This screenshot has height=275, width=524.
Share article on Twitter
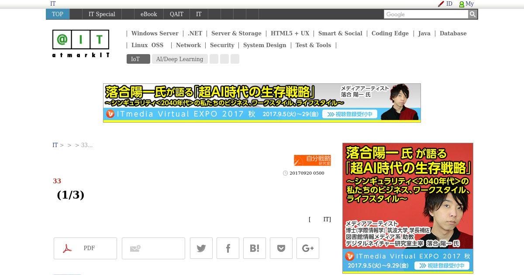point(201,248)
